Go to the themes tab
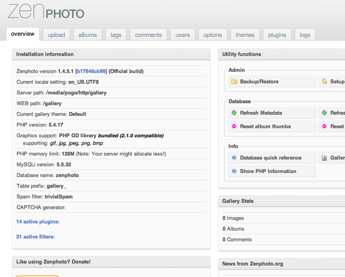This screenshot has height=277, width=345. pos(245,35)
